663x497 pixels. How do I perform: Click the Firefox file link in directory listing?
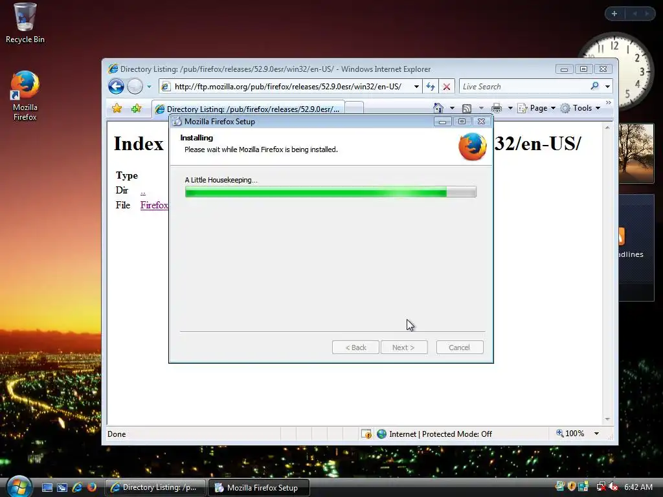(x=154, y=205)
